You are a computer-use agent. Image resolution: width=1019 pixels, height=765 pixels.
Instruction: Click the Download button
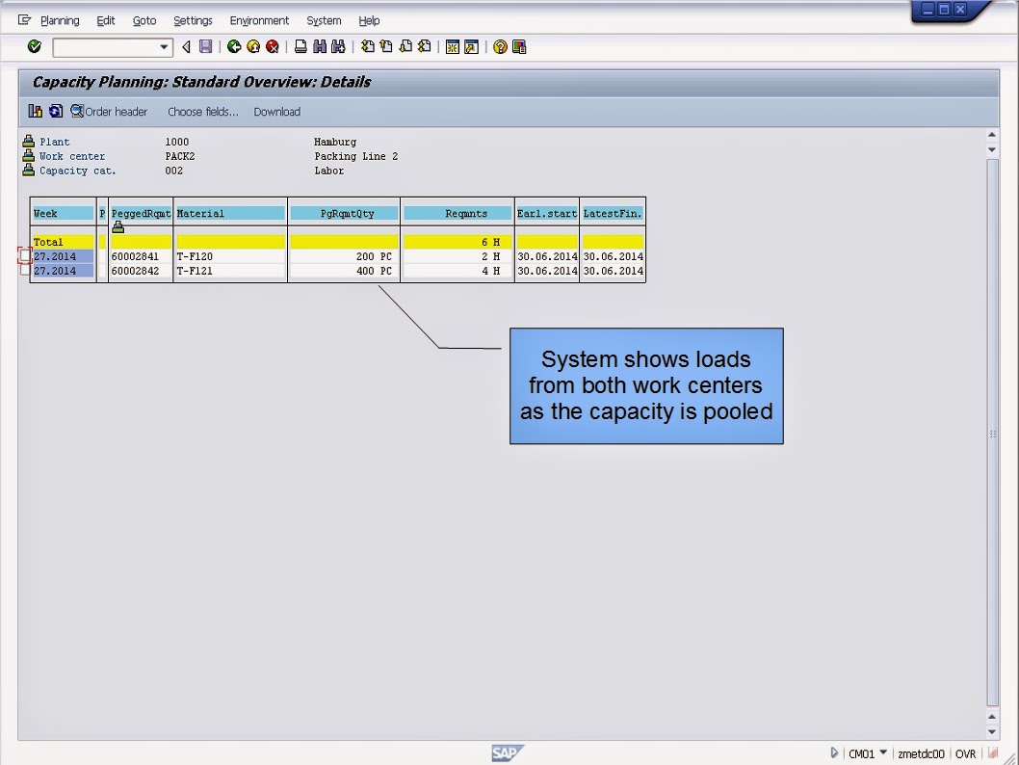pyautogui.click(x=276, y=111)
